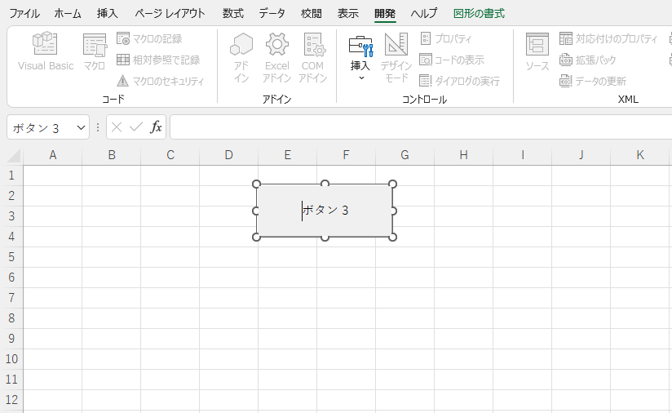Open the 校閲 tab
The width and height of the screenshot is (672, 413).
[x=312, y=13]
